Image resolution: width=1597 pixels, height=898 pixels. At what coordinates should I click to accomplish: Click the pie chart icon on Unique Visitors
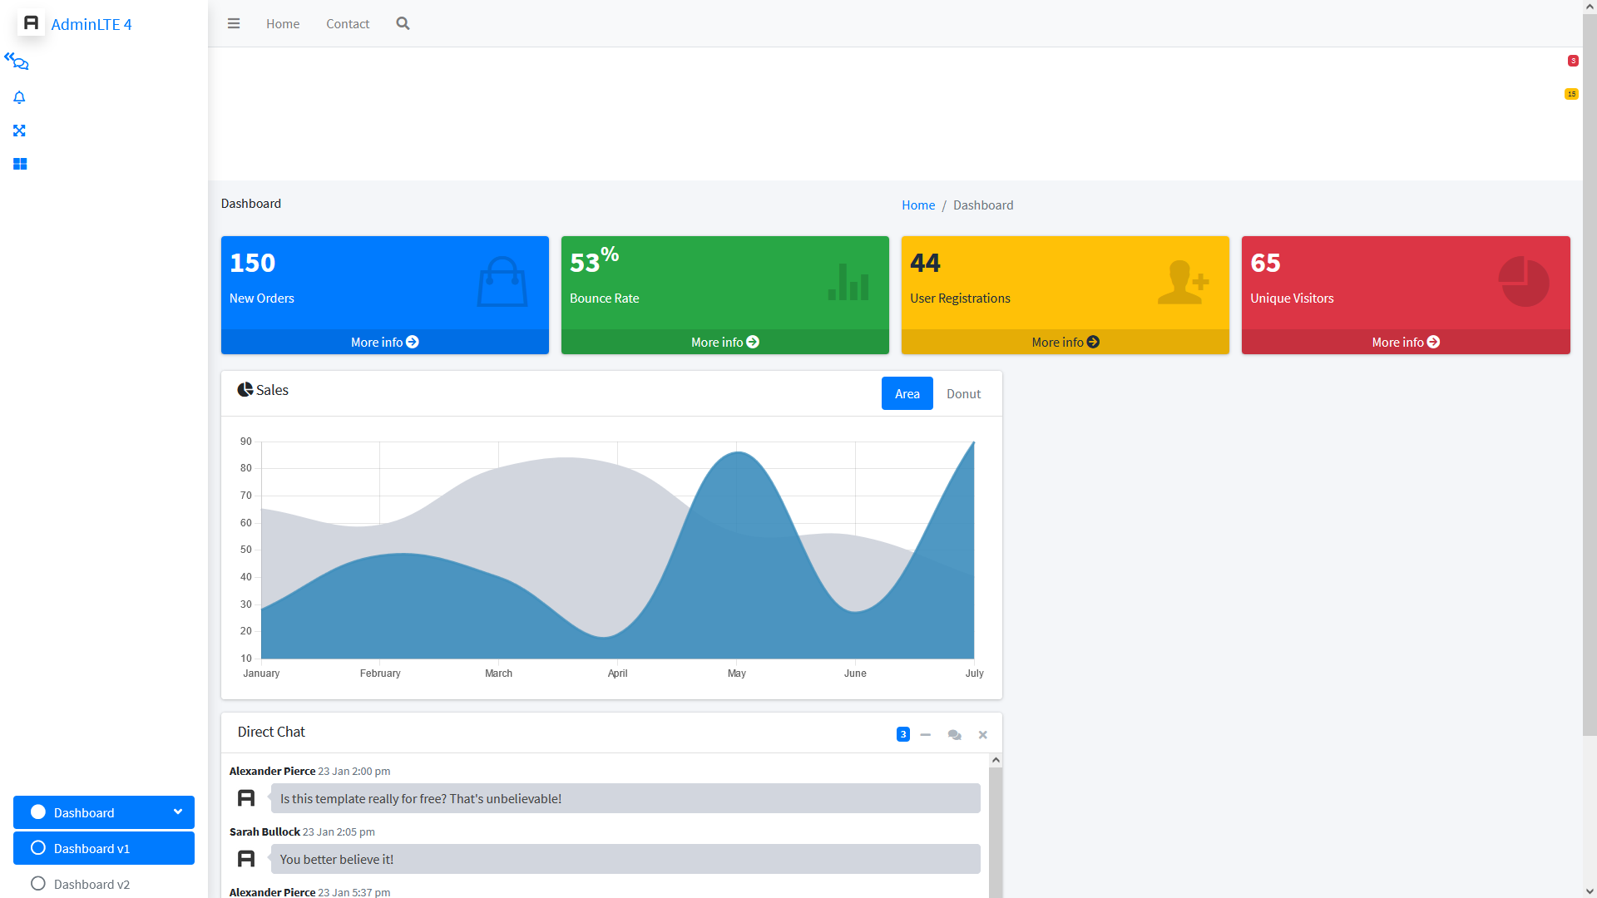1524,281
